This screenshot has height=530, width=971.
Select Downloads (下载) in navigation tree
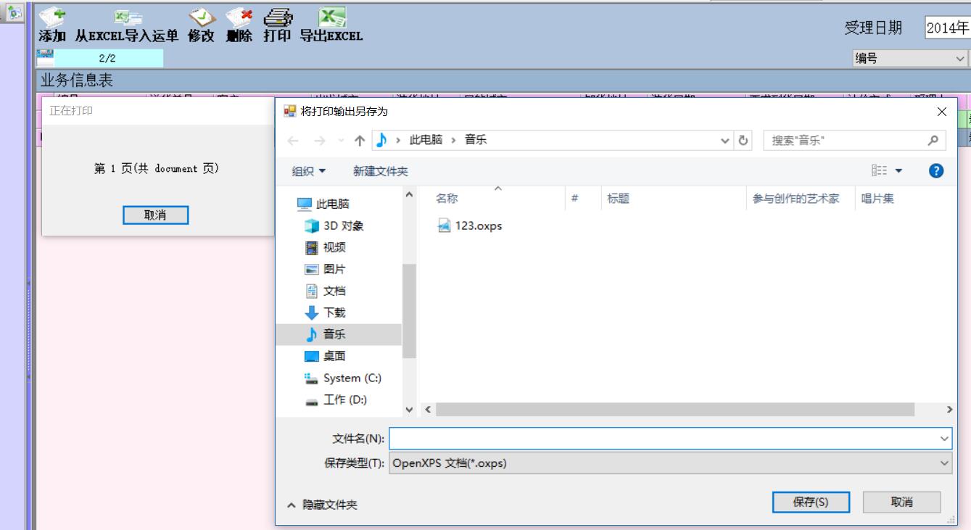click(334, 312)
